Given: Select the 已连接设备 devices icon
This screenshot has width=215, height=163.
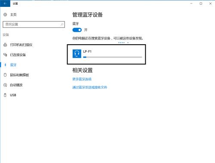Looking at the screenshot, I should point(5,55).
